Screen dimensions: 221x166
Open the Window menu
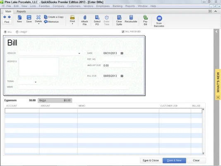click(x=143, y=6)
